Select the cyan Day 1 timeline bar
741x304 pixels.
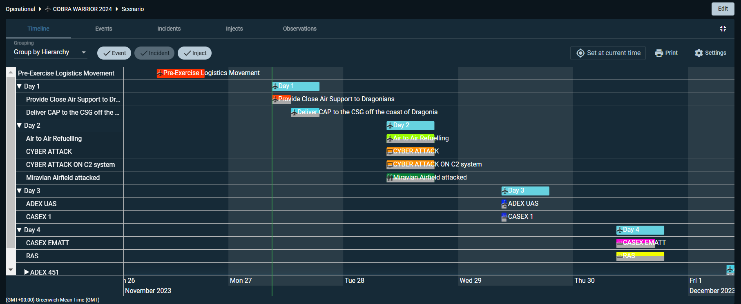[x=296, y=86]
